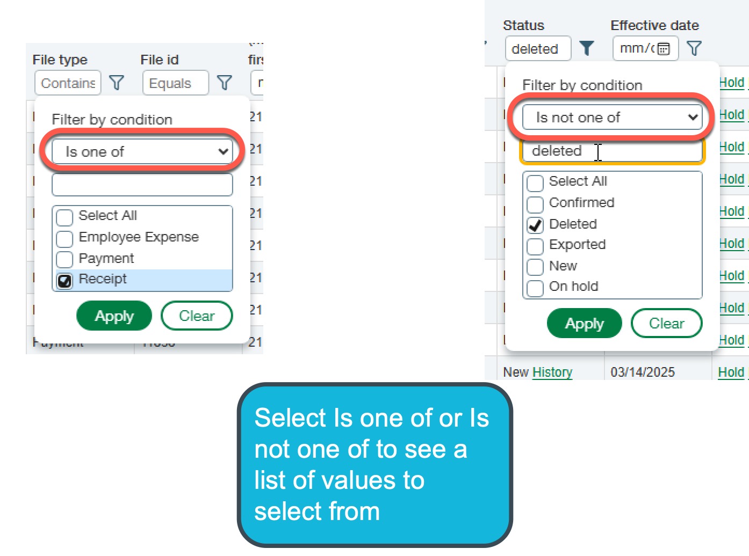Apply the File type filter

pos(114,316)
